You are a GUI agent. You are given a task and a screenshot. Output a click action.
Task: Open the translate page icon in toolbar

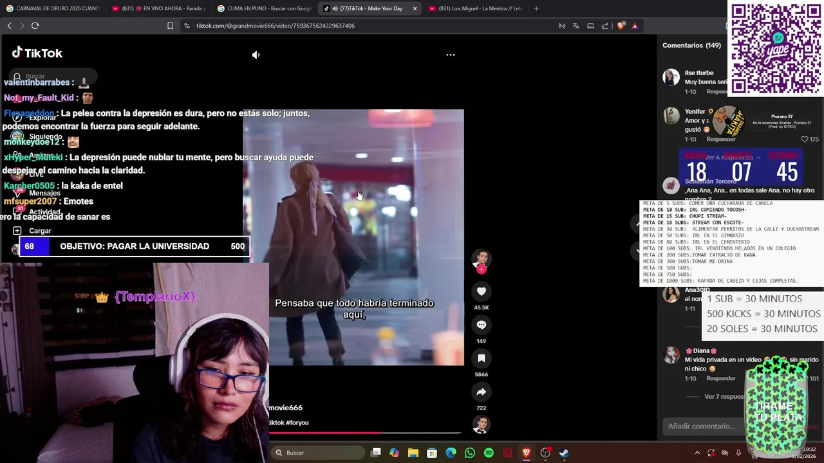[576, 26]
